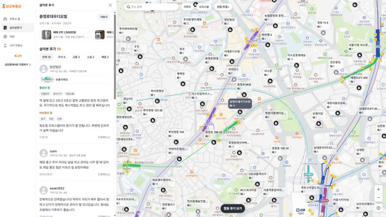Toggle the 원룸/투룸+ map filter
Screen dimensions: 386x217
point(223,7)
